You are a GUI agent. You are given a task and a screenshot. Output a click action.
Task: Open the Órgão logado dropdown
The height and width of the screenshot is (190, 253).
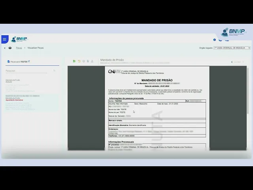(232, 48)
